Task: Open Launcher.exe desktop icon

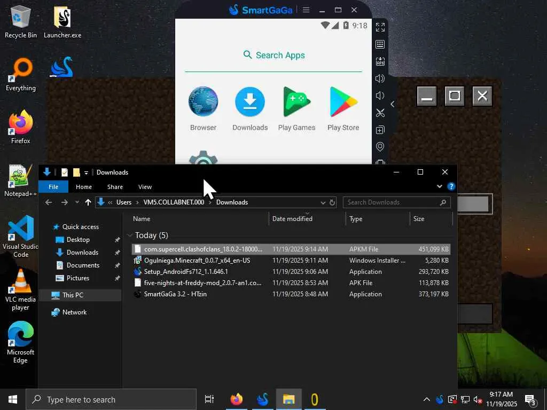Action: pos(62,21)
